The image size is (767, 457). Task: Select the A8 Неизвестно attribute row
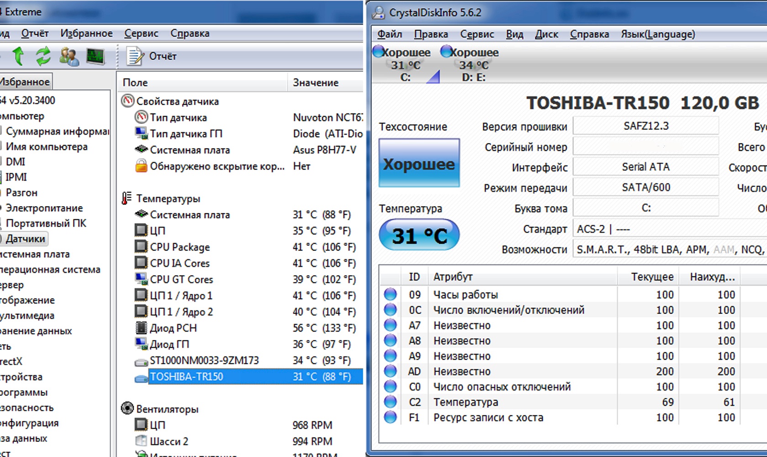(x=573, y=341)
